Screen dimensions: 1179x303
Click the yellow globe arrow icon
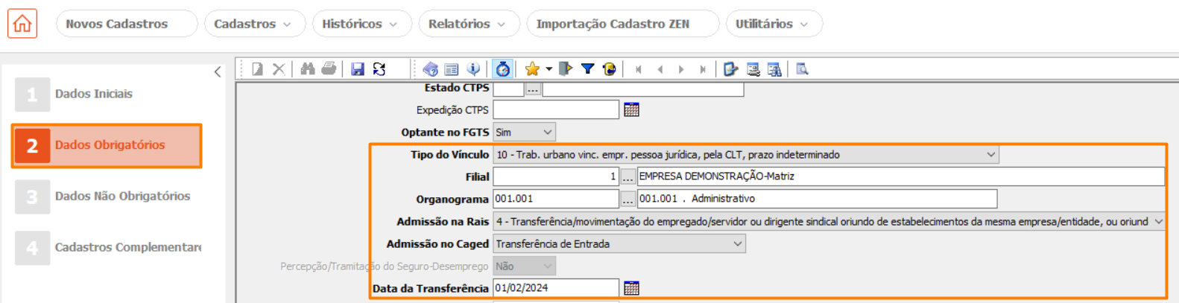click(x=610, y=69)
